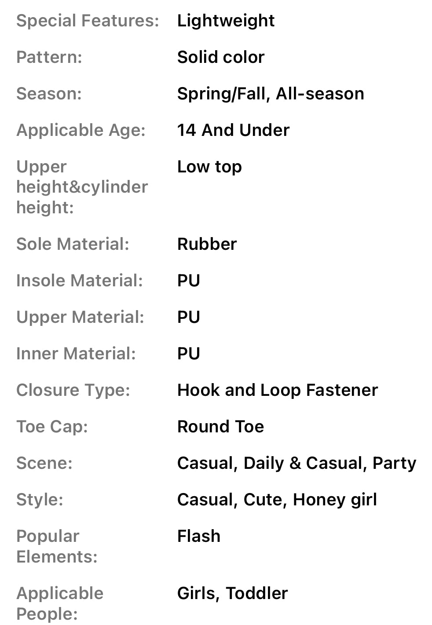Screen dimensions: 432x625
Task: Click 'Spring/Fall, All-season' value
Action: [271, 94]
